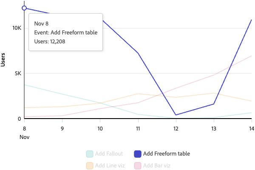Viewport: 255px width, 170px height.
Task: Click the Add Line viz legend swatch
Action: click(x=90, y=166)
